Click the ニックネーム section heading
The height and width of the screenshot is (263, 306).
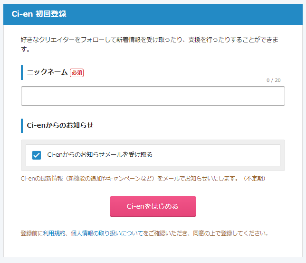point(47,72)
